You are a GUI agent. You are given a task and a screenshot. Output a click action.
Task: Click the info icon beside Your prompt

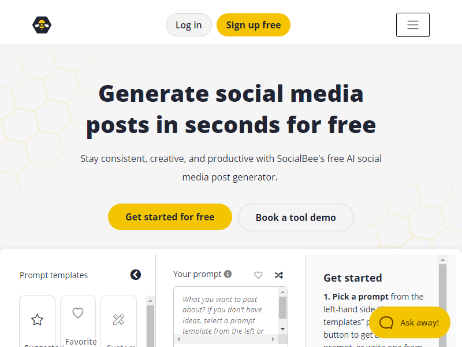(x=228, y=274)
